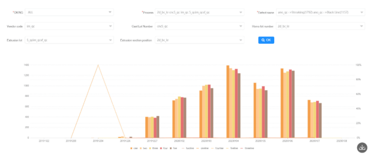374x160 pixels.
Task: Open the Process dropdown
Action: (x=199, y=12)
